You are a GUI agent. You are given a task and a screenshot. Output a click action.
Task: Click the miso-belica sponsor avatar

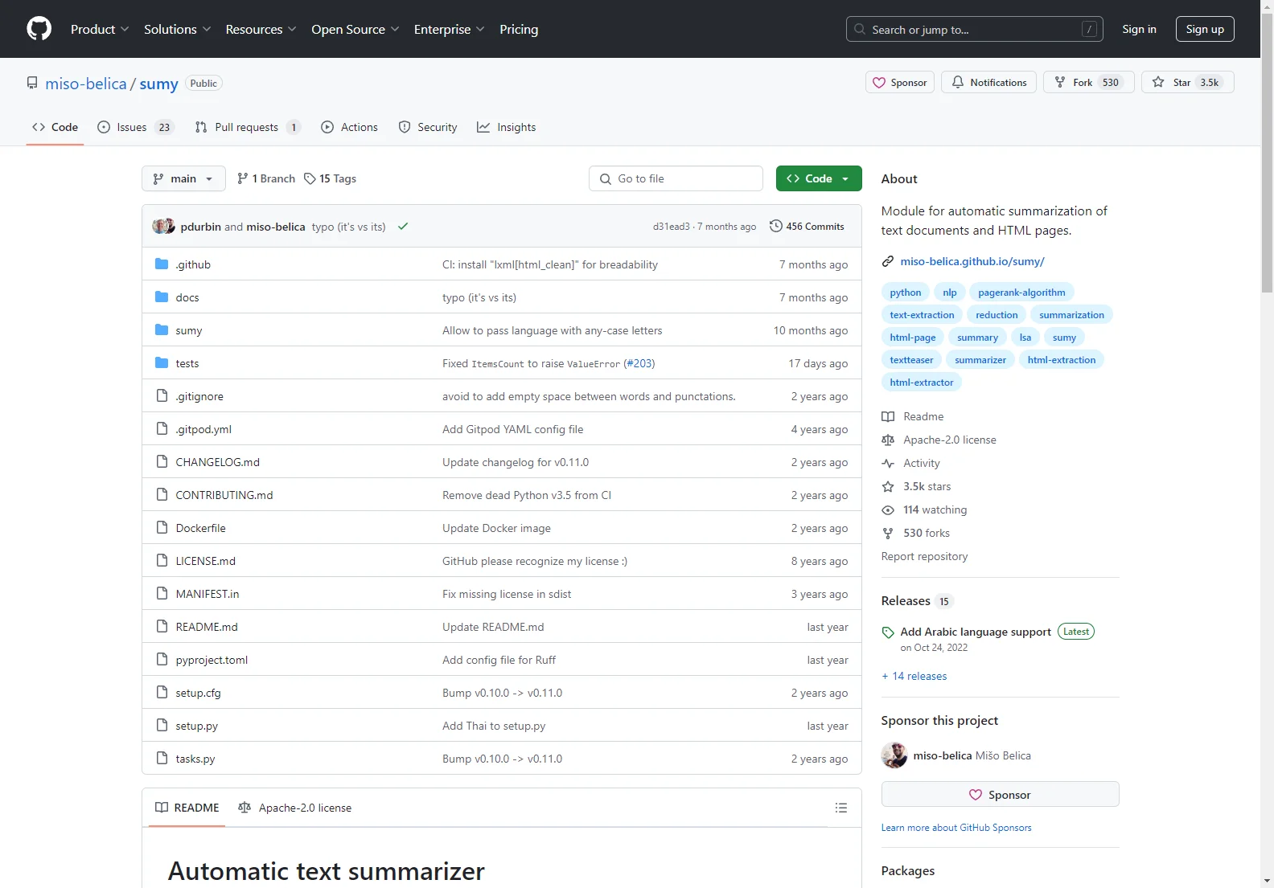click(894, 755)
